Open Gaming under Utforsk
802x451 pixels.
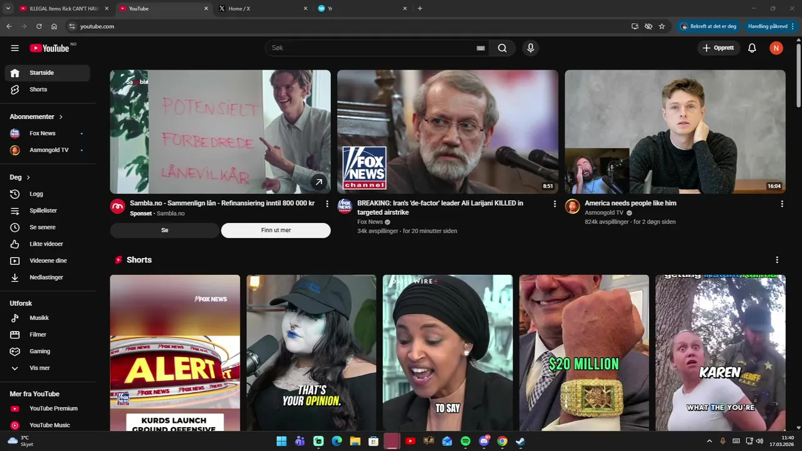coord(48,351)
